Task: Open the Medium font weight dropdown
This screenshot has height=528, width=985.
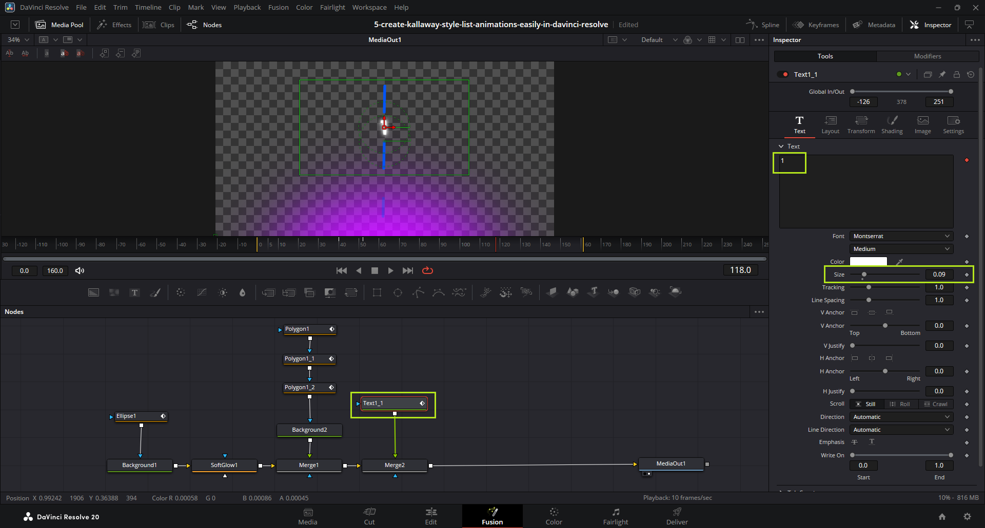Action: click(901, 249)
